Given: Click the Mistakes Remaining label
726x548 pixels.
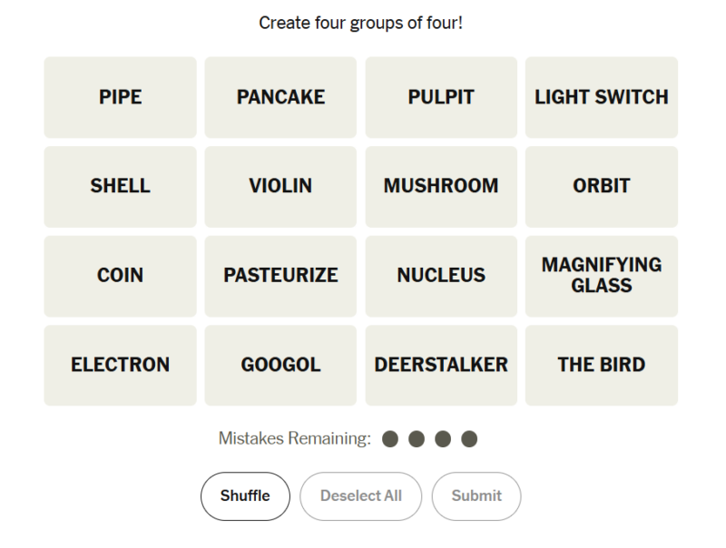Looking at the screenshot, I should (295, 439).
